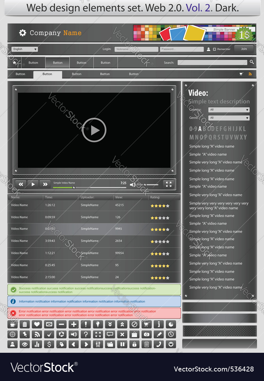Click the Nickname input field
264x381 pixels.
click(x=136, y=49)
